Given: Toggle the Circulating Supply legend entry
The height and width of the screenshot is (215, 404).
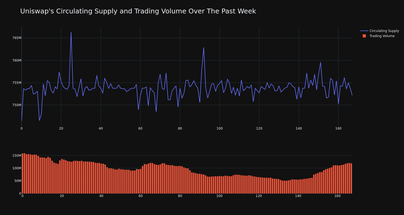Looking at the screenshot, I should pos(379,31).
